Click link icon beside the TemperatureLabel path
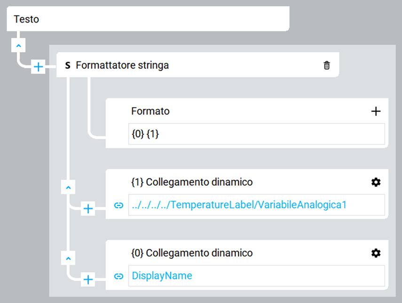Viewport: 402px width, 303px height. point(119,205)
